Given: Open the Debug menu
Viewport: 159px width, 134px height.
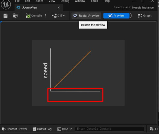Looking at the screenshot, I should point(65,1).
